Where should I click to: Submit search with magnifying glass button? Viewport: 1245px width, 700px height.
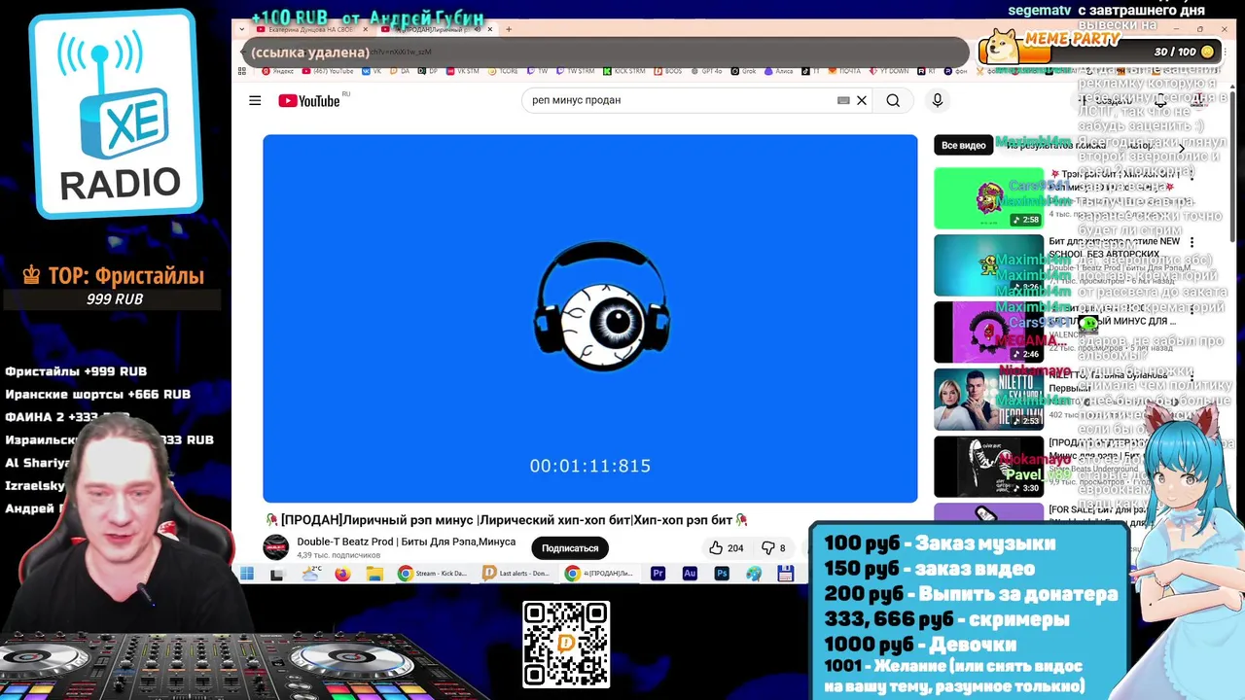(893, 100)
